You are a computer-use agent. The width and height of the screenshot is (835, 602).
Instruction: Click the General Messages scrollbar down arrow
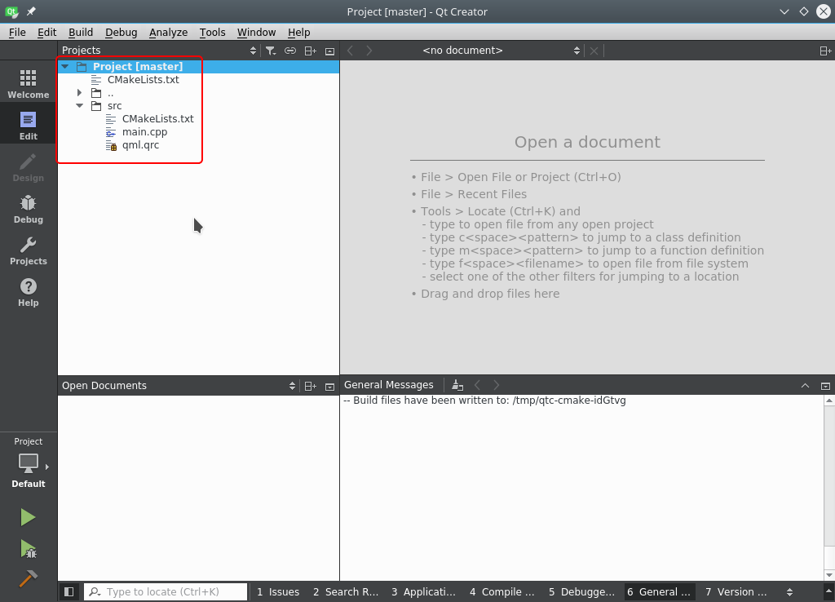coord(829,575)
